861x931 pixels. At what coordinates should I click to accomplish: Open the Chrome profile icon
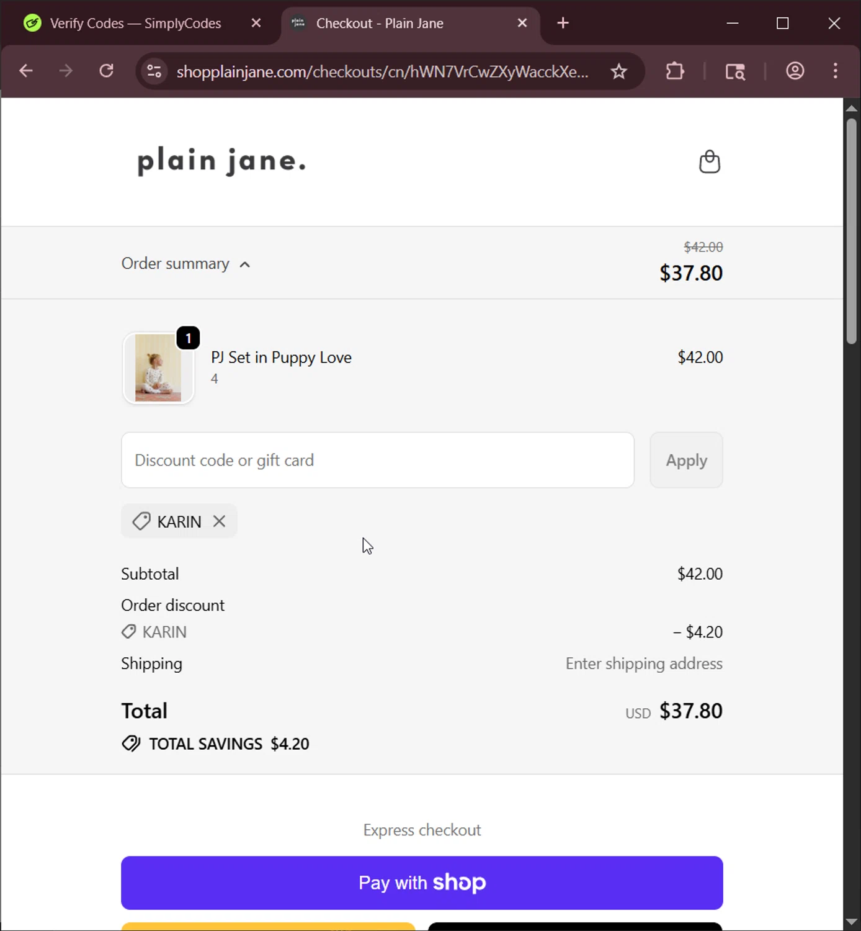pyautogui.click(x=795, y=71)
